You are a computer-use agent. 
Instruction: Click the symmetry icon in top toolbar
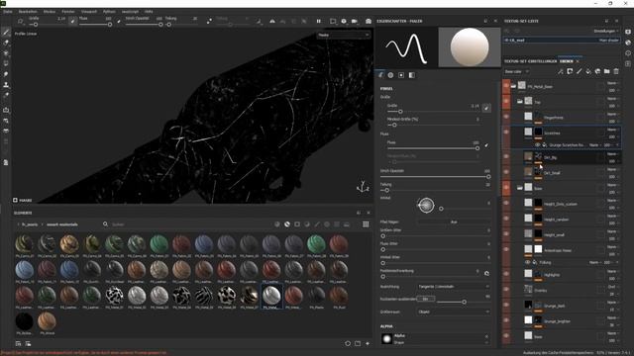click(272, 21)
